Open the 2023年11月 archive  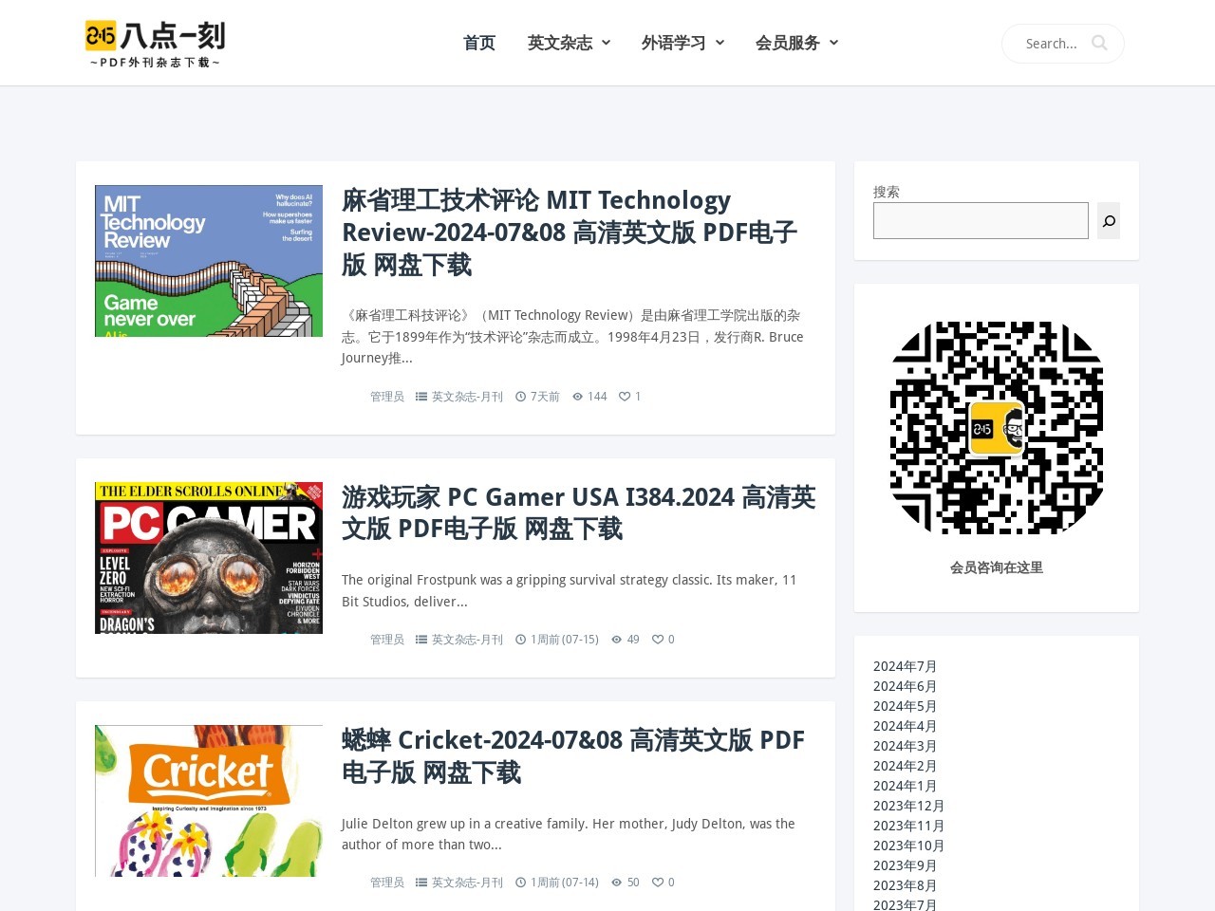pyautogui.click(x=909, y=826)
